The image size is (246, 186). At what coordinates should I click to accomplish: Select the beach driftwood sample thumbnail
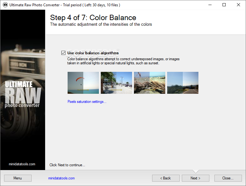[x=150, y=83]
